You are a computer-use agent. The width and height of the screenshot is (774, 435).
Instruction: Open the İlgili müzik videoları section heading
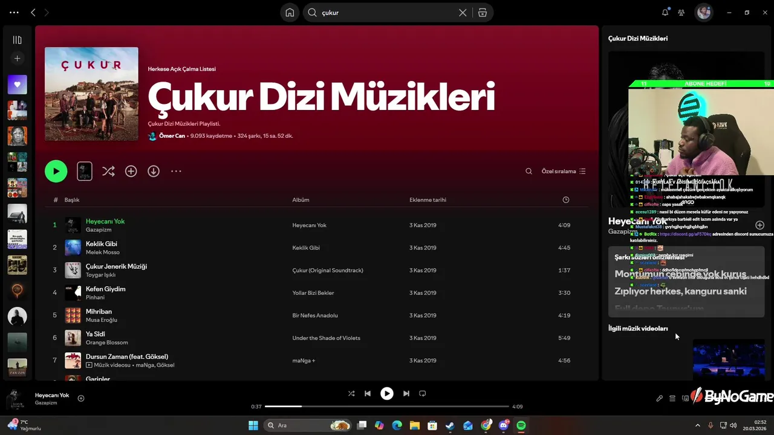point(638,329)
